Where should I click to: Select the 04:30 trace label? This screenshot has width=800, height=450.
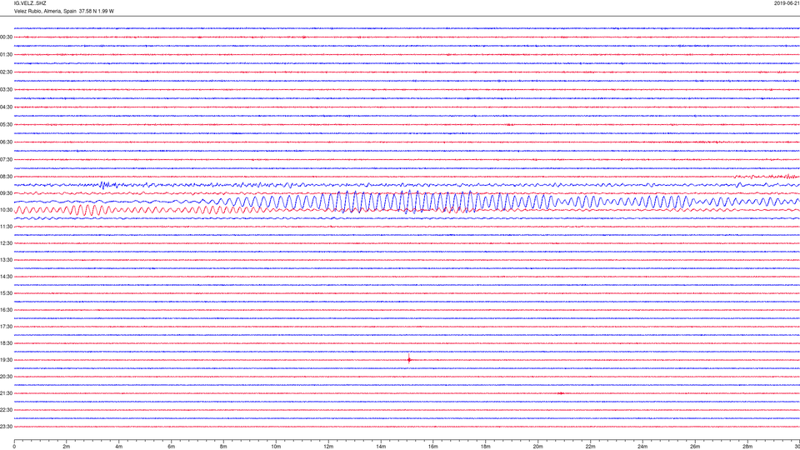tap(6, 107)
